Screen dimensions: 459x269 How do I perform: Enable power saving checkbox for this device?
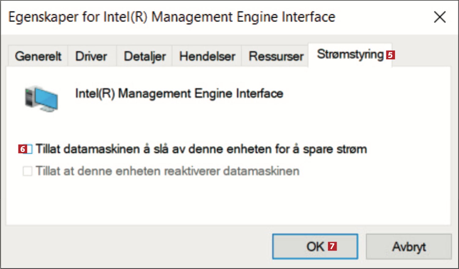28,149
